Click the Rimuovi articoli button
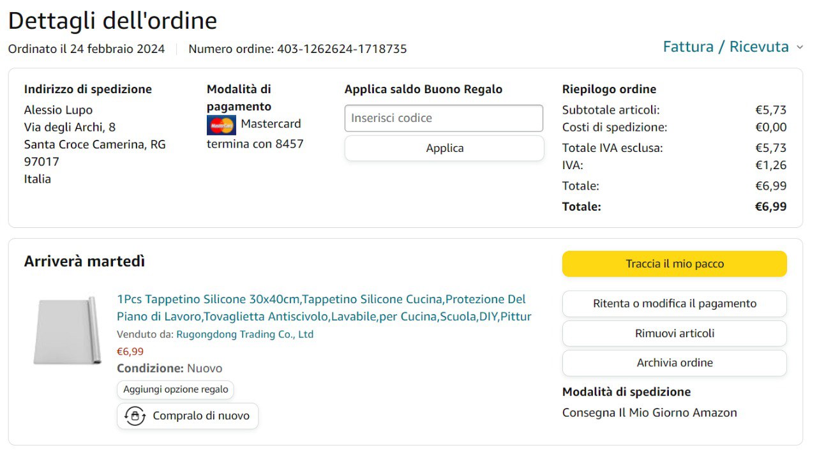The height and width of the screenshot is (450, 817). [x=674, y=333]
